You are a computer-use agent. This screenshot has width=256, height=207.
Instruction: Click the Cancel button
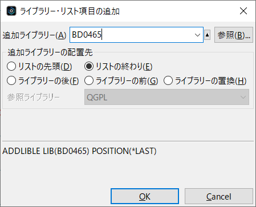click(x=219, y=196)
